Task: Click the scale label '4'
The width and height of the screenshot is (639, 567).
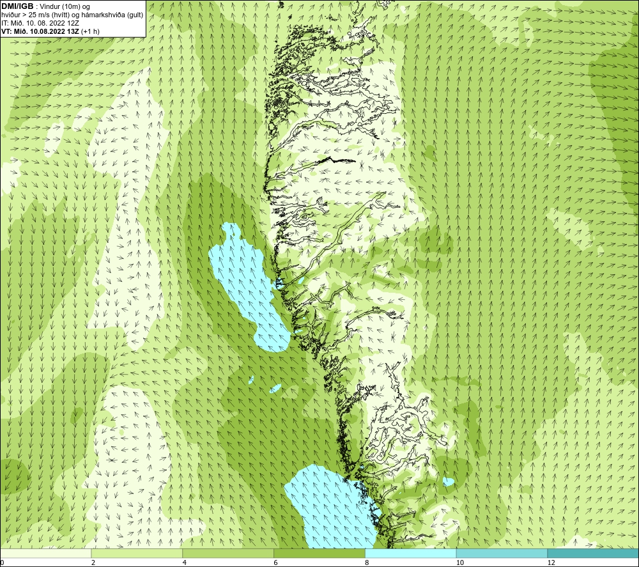Action: [185, 563]
